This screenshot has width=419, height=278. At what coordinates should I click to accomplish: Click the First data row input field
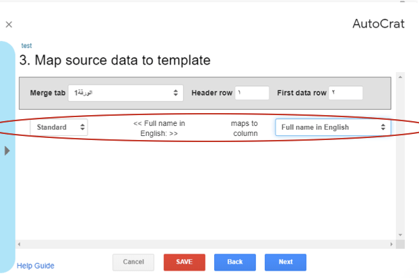pyautogui.click(x=346, y=93)
